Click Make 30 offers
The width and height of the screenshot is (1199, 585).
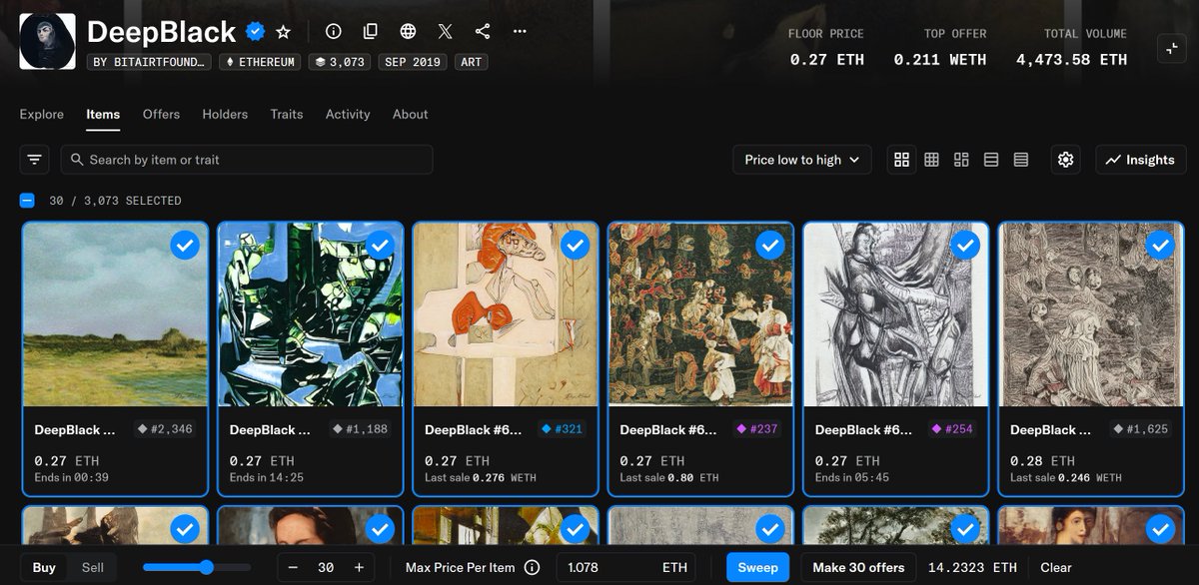pos(858,567)
